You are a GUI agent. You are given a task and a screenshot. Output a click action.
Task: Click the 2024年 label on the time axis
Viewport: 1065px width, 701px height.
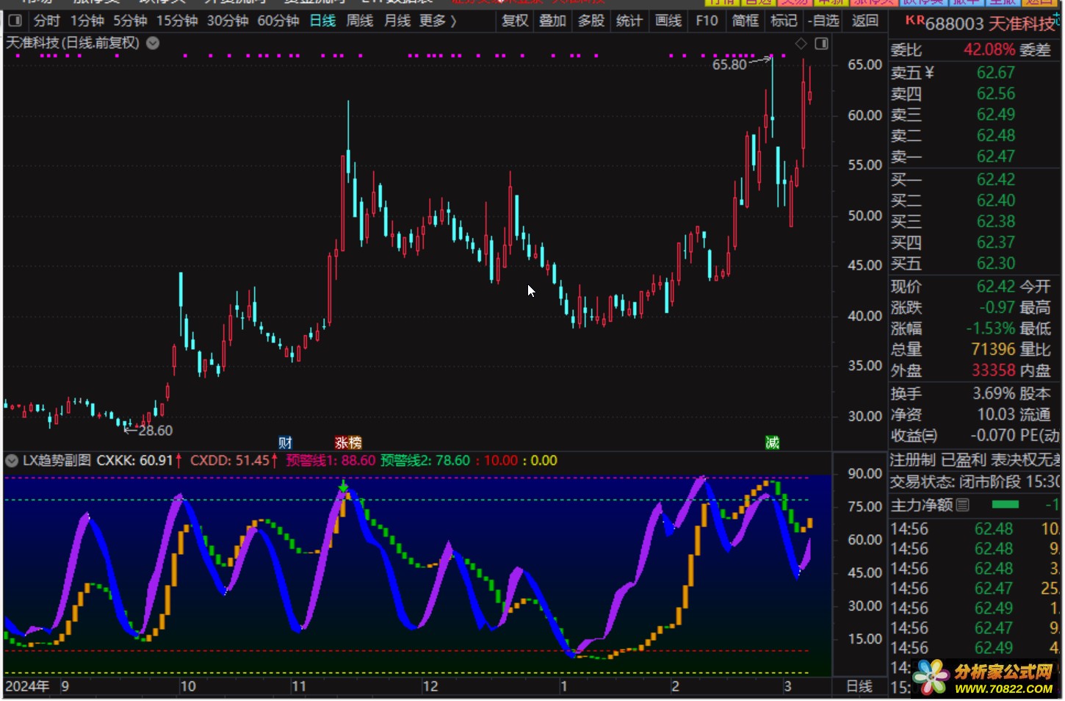pos(27,686)
